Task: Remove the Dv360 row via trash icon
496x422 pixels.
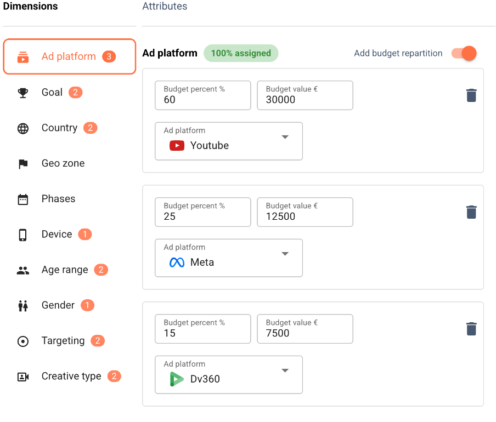Action: click(x=471, y=329)
